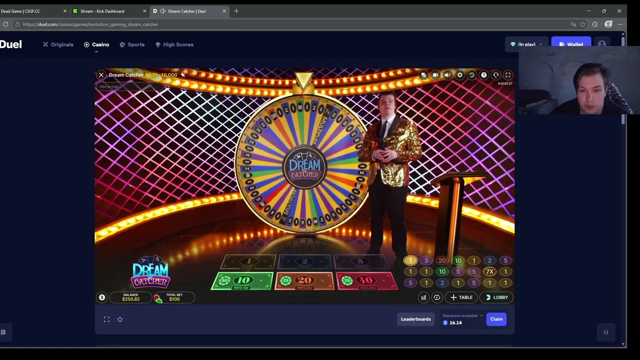Toggle theater mode icon below game

coord(106,319)
